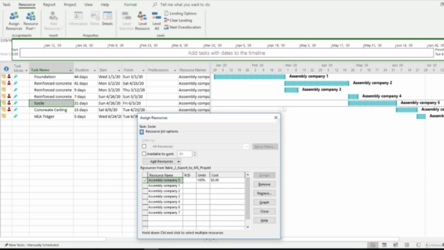Click the note icon in HEA Träger row
Screen dimensions: 444x250
[x=3, y=116]
